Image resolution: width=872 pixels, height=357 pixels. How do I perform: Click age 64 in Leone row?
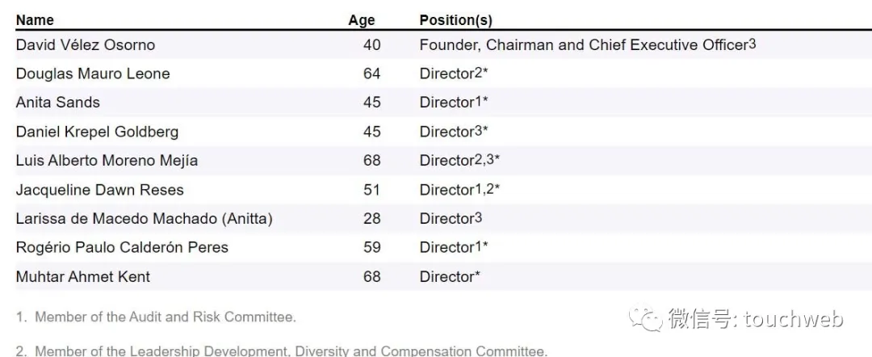click(x=371, y=74)
